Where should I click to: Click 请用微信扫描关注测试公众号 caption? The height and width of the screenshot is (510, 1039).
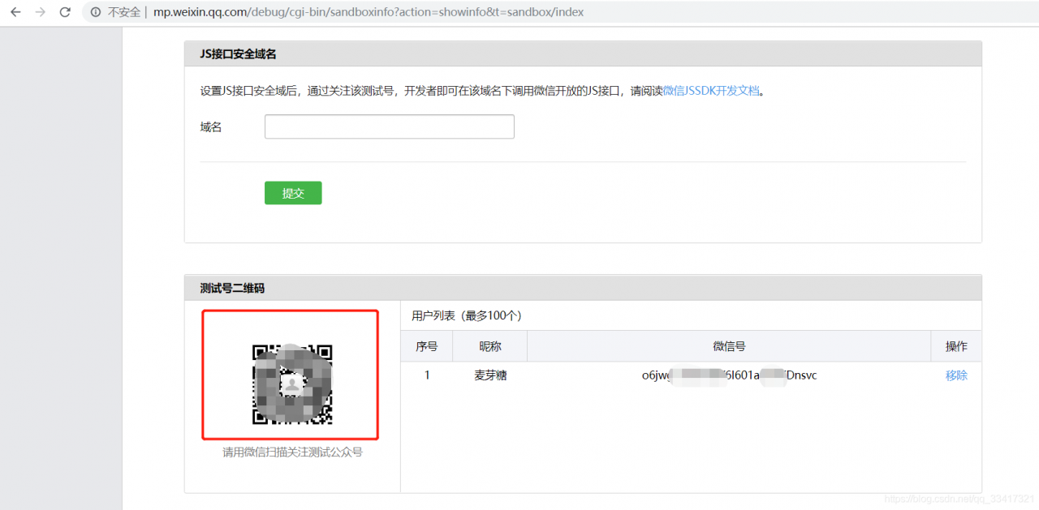click(292, 452)
